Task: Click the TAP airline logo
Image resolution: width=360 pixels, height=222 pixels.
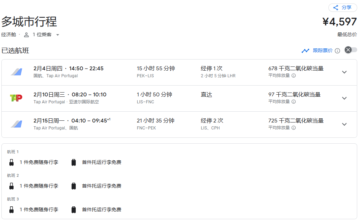Action: click(x=16, y=98)
